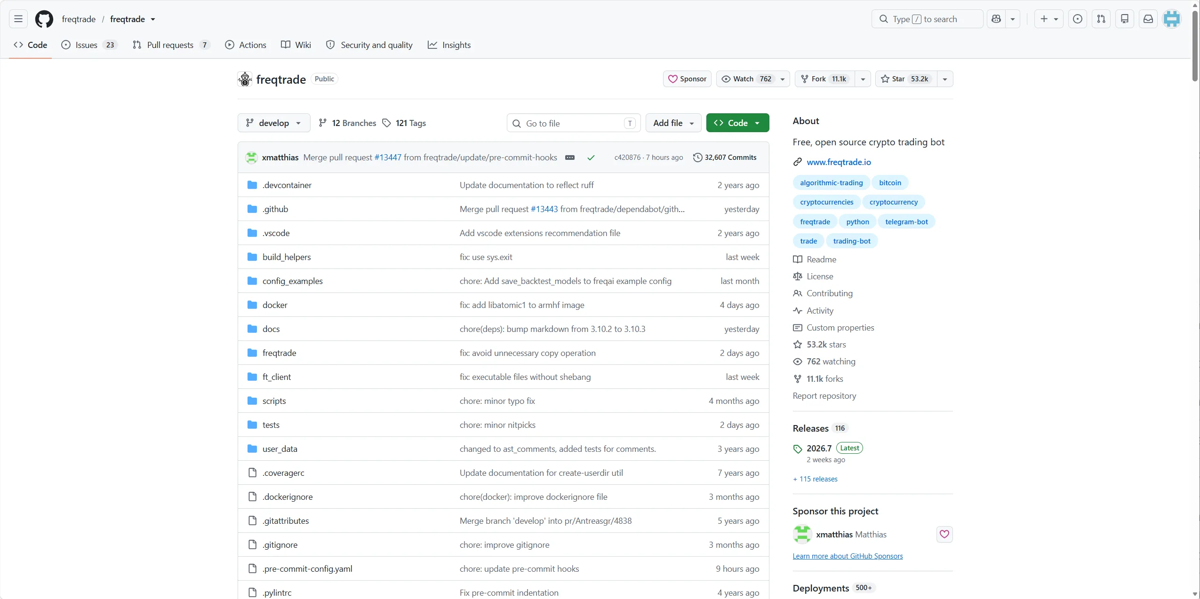Switch to the Issues tab
The width and height of the screenshot is (1200, 599).
tap(89, 45)
